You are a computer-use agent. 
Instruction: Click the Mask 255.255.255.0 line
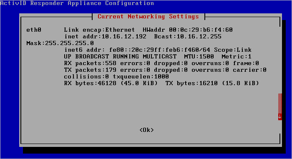coord(60,43)
